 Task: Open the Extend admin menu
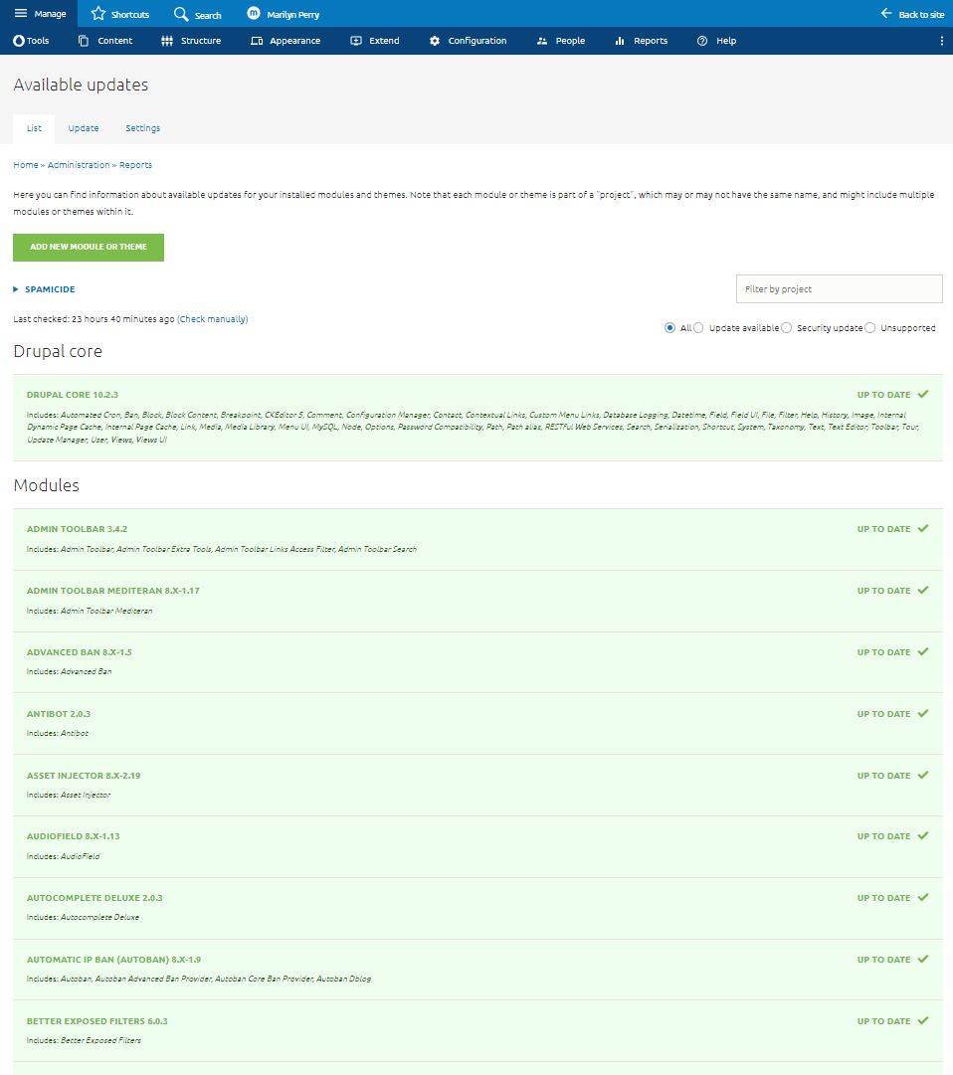pyautogui.click(x=375, y=41)
